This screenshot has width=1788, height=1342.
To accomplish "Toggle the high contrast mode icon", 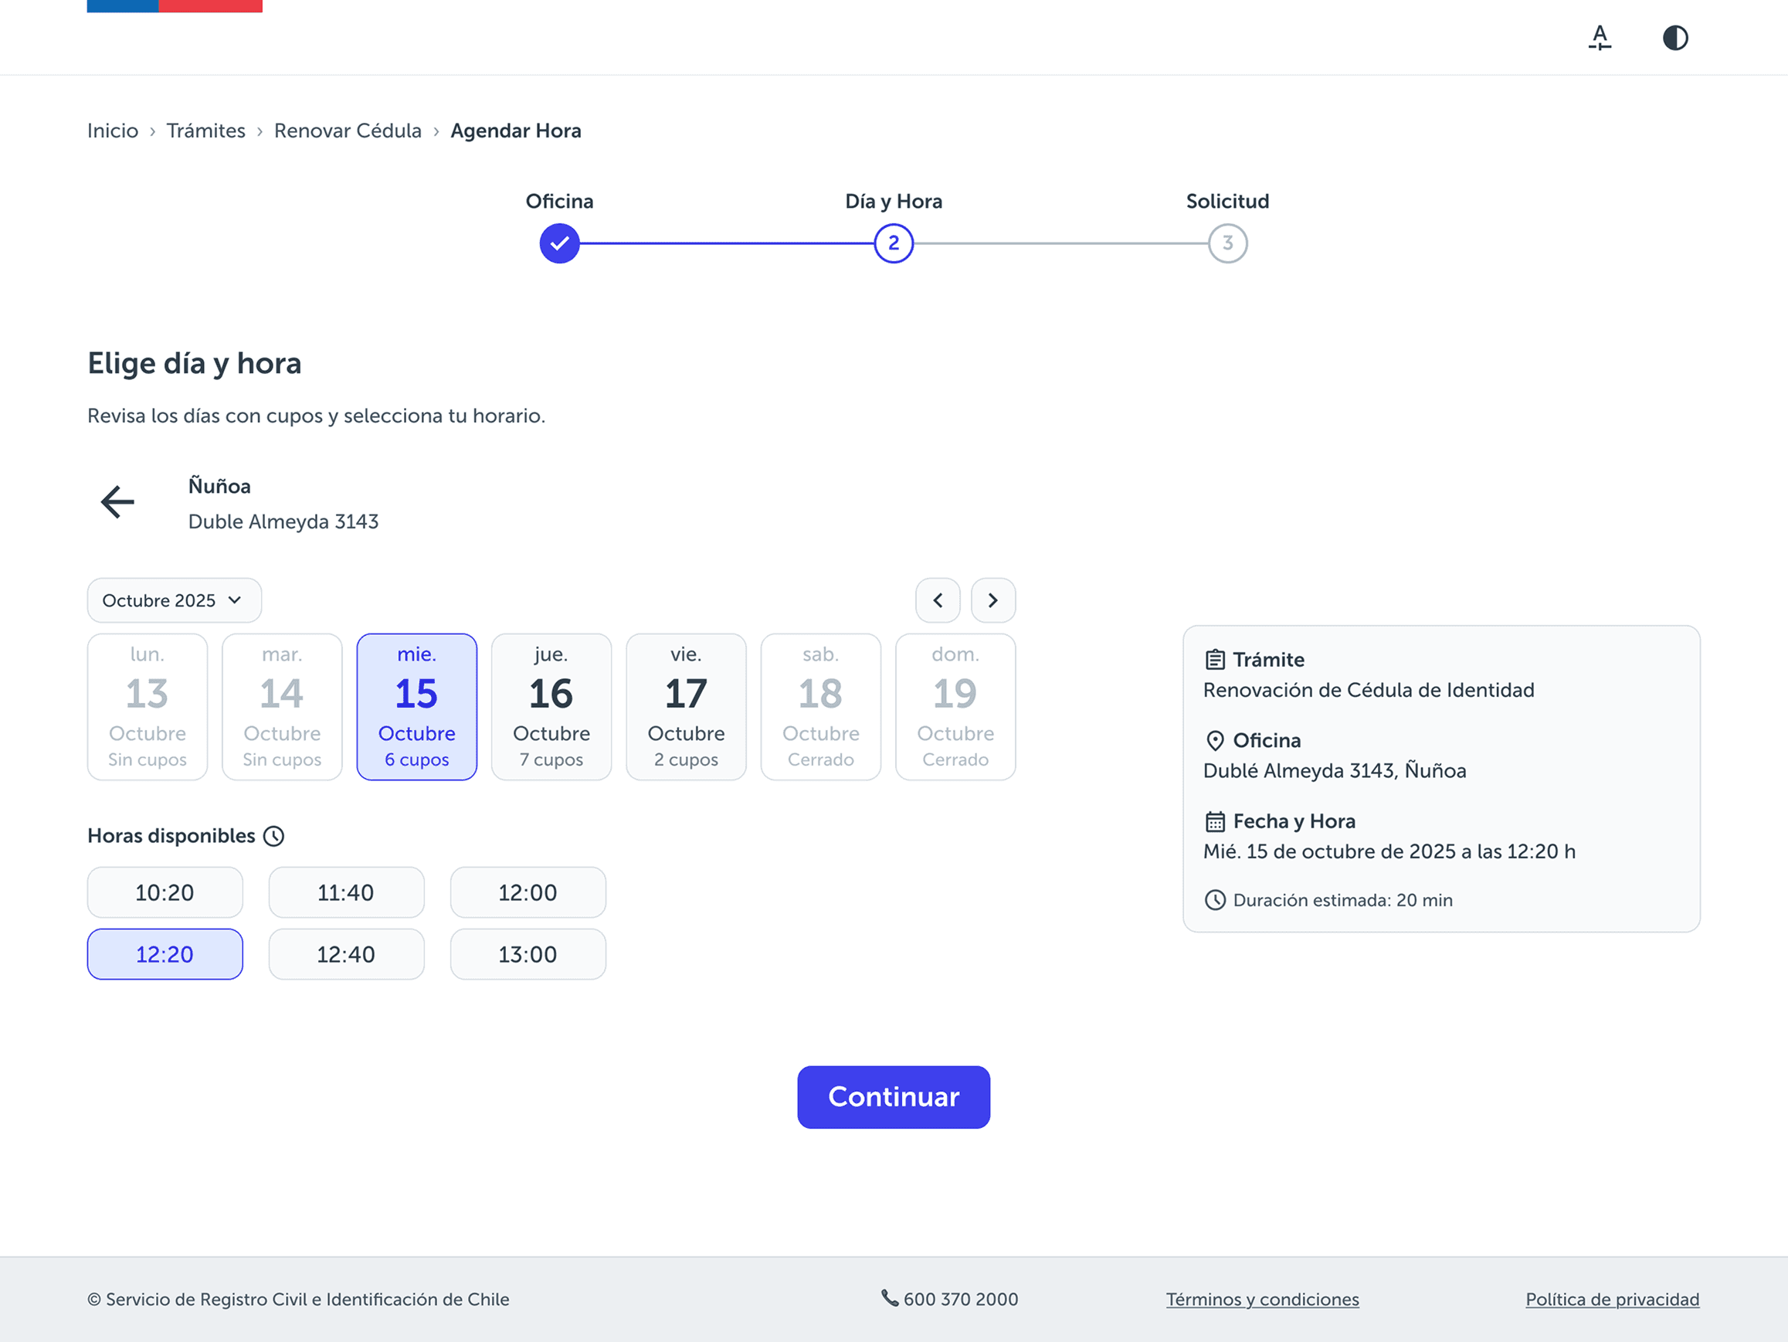I will 1674,38.
